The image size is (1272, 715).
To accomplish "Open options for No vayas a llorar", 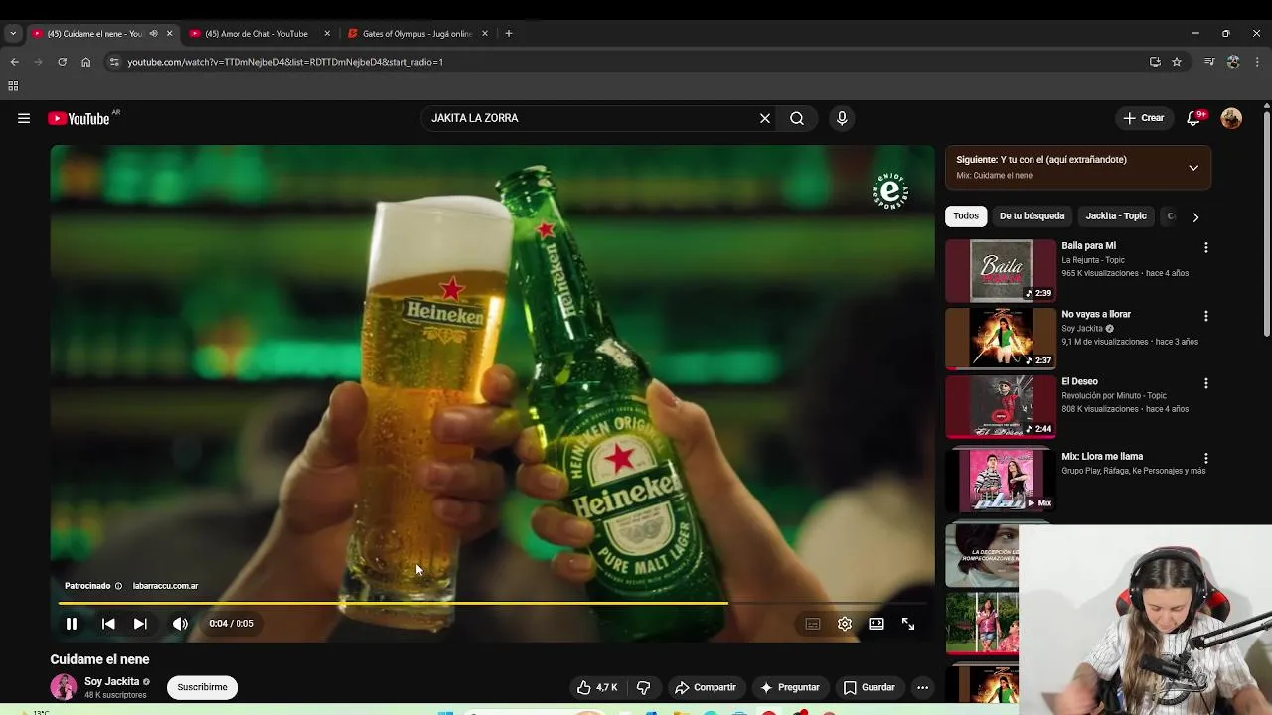I will [1206, 316].
